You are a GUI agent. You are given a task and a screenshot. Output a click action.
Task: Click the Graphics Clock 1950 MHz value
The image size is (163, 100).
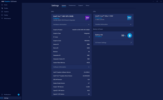pos(87,41)
